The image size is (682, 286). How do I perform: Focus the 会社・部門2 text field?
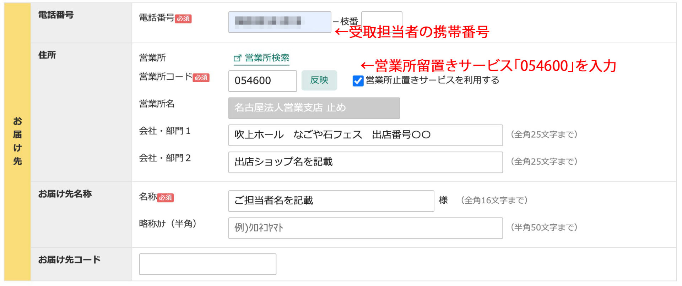(365, 162)
